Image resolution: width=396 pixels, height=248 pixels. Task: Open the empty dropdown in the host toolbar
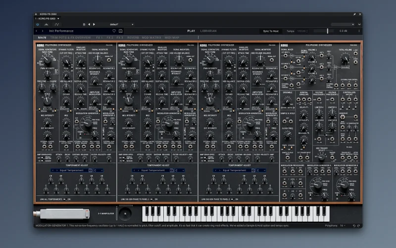tap(343, 24)
